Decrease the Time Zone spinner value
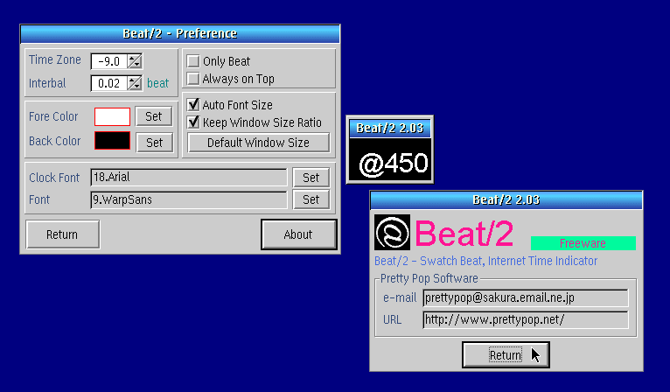Viewport: 670px width, 392px height. coord(135,65)
